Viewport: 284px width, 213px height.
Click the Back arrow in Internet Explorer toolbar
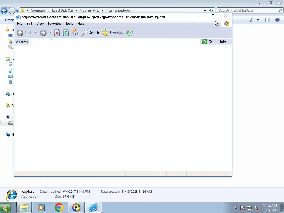[x=20, y=33]
